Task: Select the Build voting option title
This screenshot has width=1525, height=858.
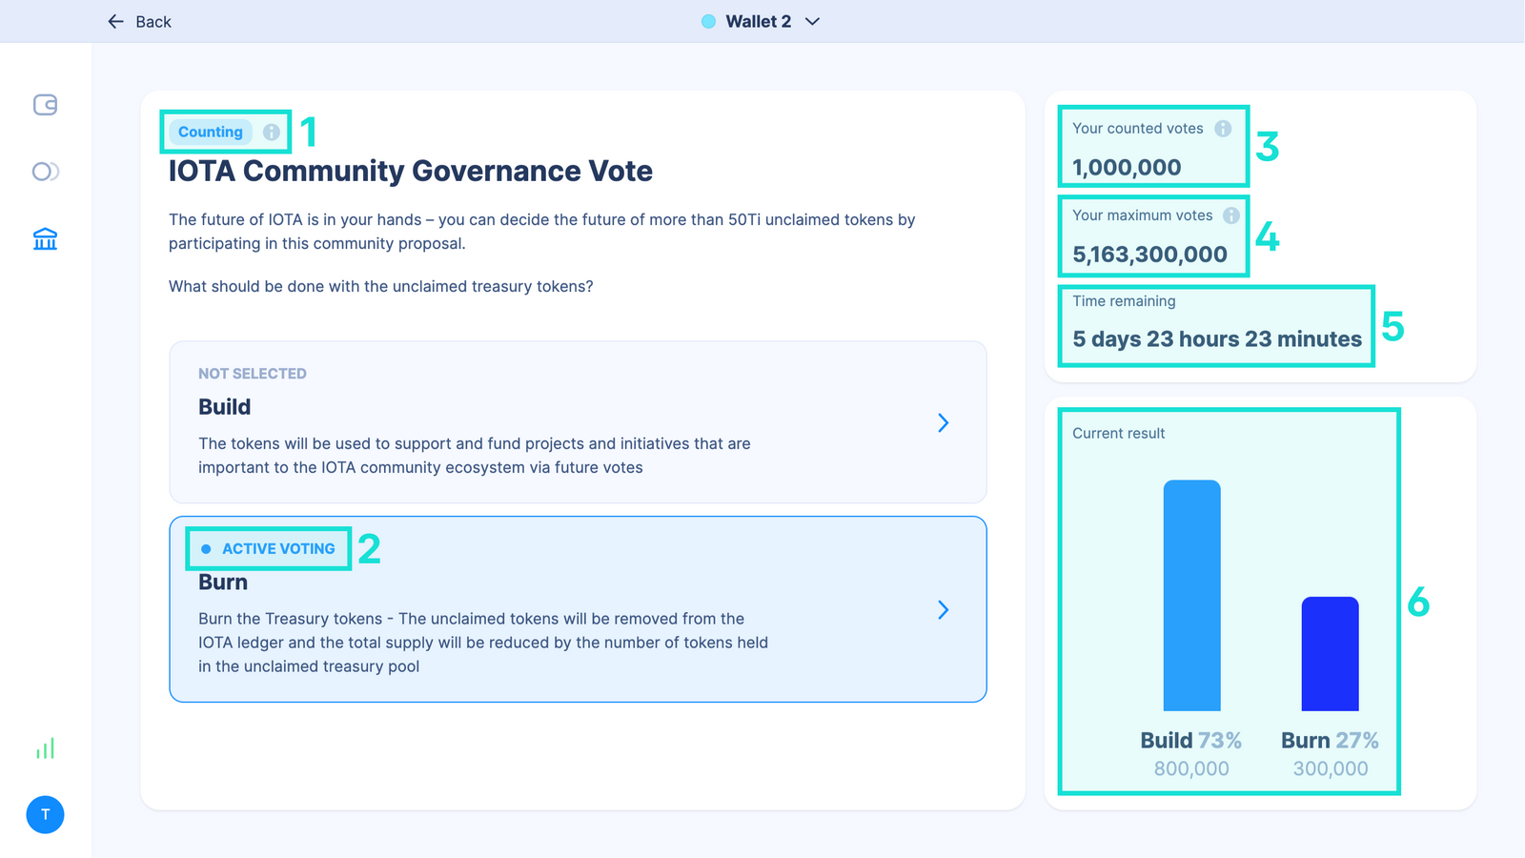Action: click(225, 407)
